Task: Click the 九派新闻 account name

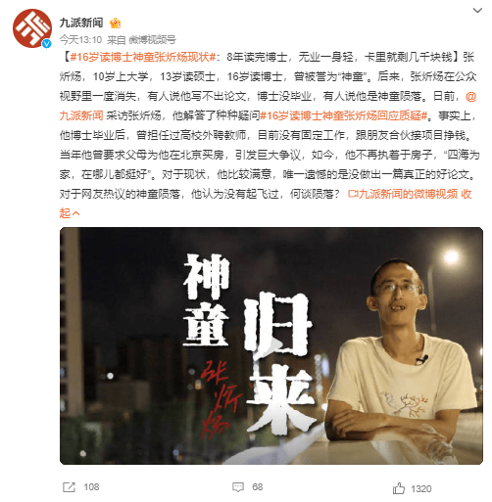Action: point(81,23)
